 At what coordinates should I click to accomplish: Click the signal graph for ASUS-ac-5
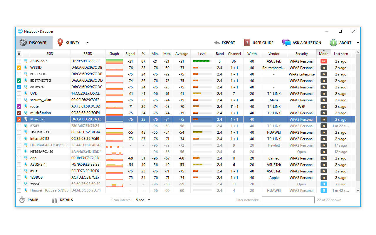114,61
